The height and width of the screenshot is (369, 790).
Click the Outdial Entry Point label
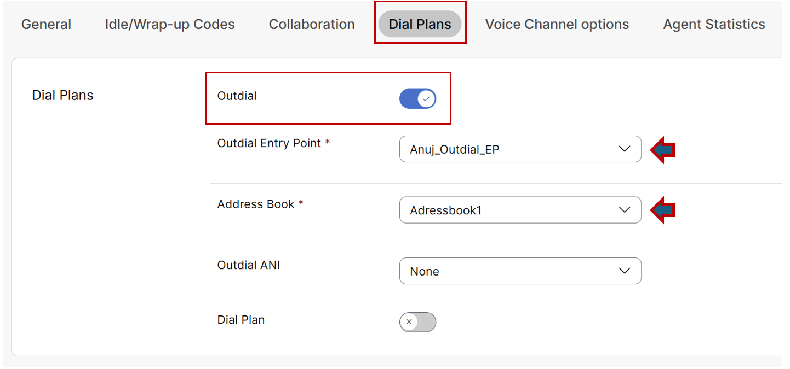tap(269, 143)
